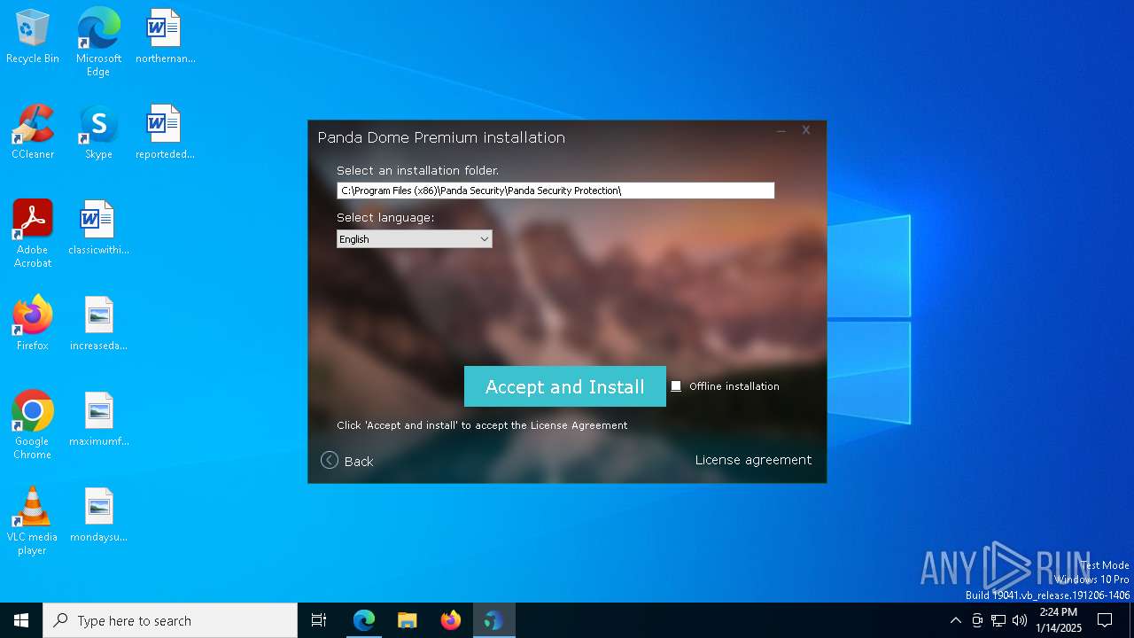The height and width of the screenshot is (638, 1134).
Task: Select the Adobe Acrobat desktop shortcut
Action: coord(33,234)
